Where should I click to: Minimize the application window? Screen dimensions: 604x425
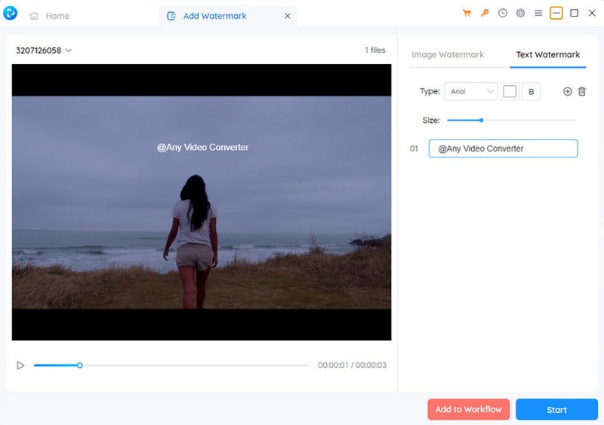[556, 13]
